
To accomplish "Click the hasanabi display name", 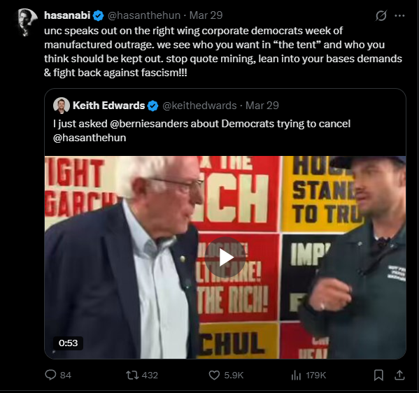I will (x=67, y=15).
